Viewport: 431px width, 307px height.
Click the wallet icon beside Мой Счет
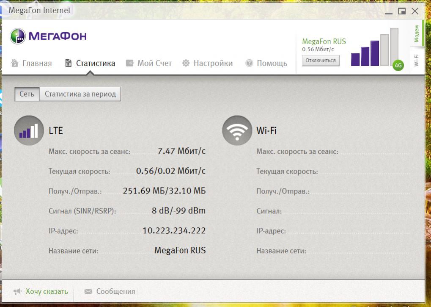click(x=129, y=63)
